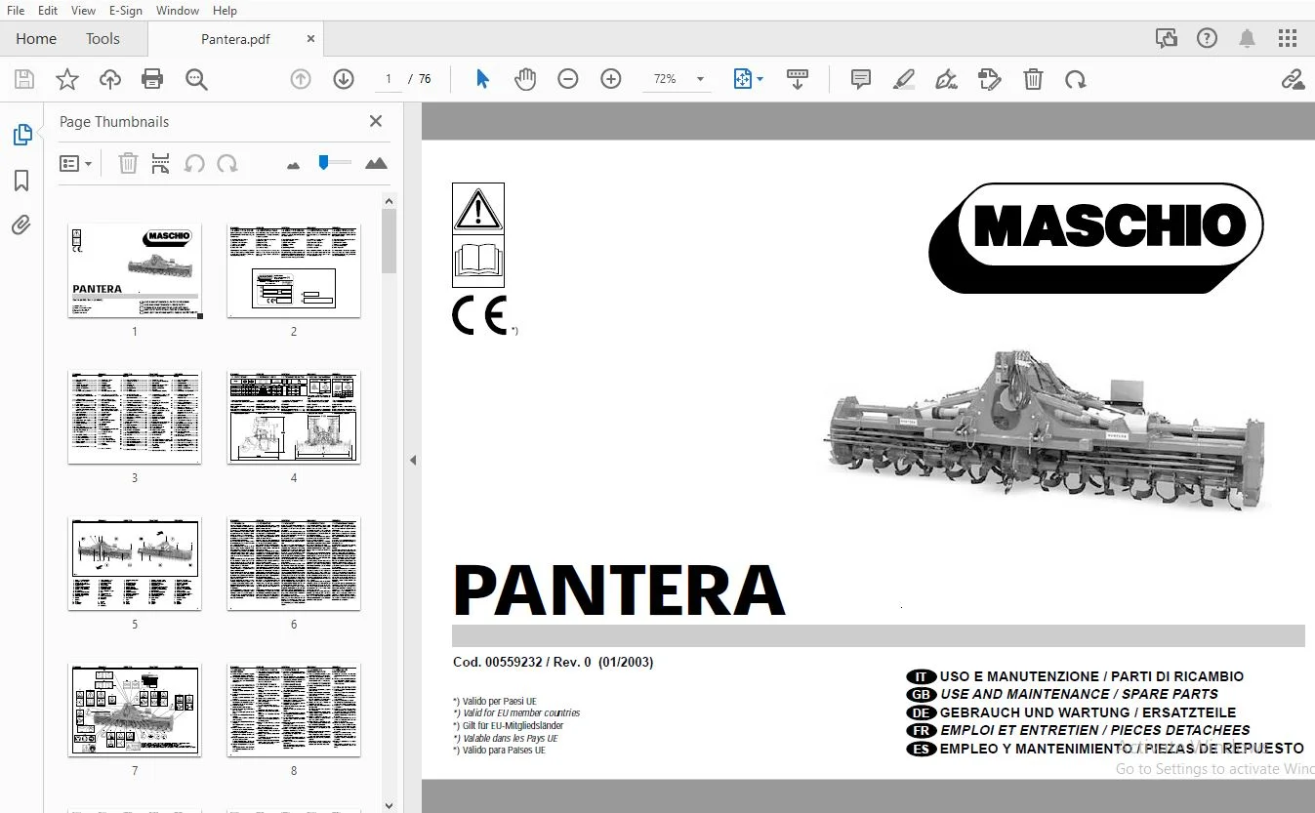Image resolution: width=1315 pixels, height=813 pixels.
Task: Collapse the left navigation pane
Action: pos(413,460)
